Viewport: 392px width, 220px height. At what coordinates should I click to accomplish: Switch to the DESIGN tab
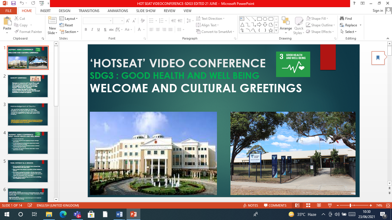click(65, 11)
